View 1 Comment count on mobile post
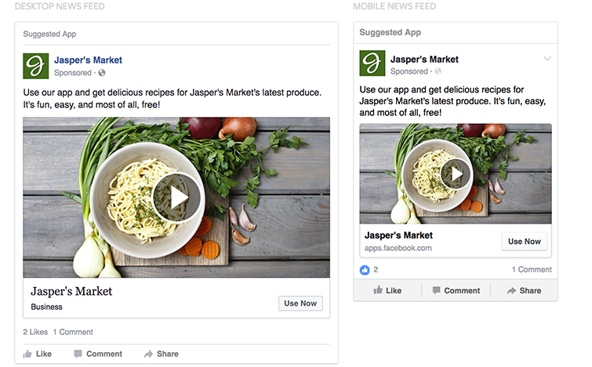Image resolution: width=592 pixels, height=367 pixels. (x=532, y=269)
